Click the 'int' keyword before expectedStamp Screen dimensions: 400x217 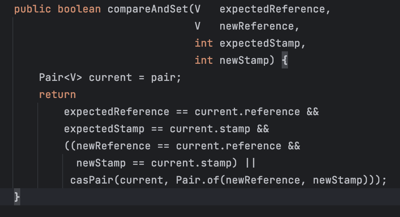click(204, 43)
